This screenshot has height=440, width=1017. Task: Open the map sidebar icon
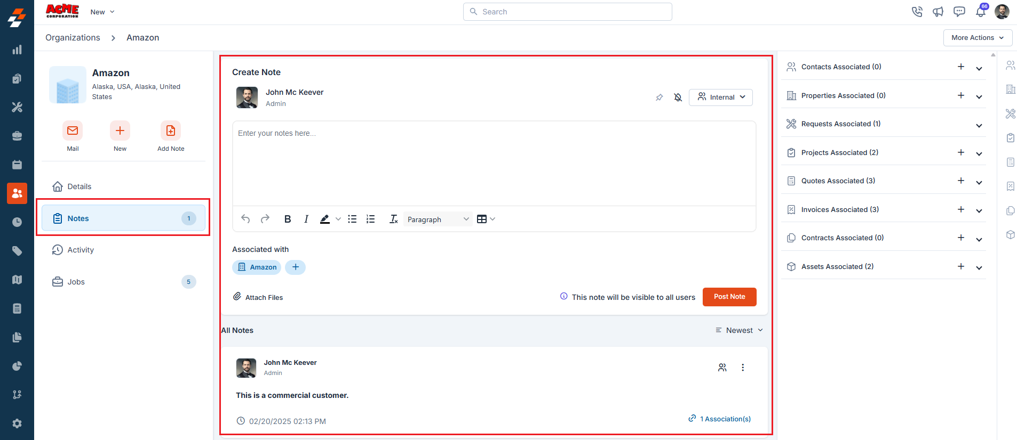click(17, 280)
